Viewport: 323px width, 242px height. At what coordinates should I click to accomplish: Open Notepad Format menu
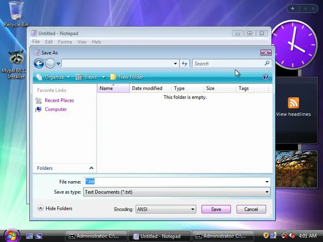click(65, 42)
